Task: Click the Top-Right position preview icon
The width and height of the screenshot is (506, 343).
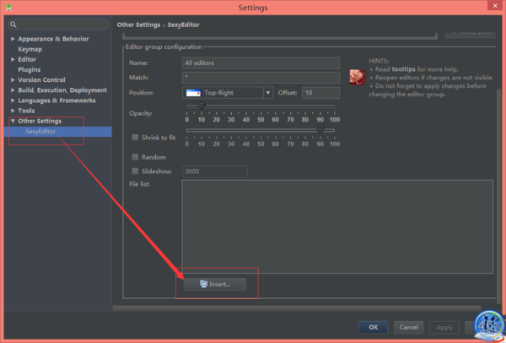Action: [x=193, y=92]
